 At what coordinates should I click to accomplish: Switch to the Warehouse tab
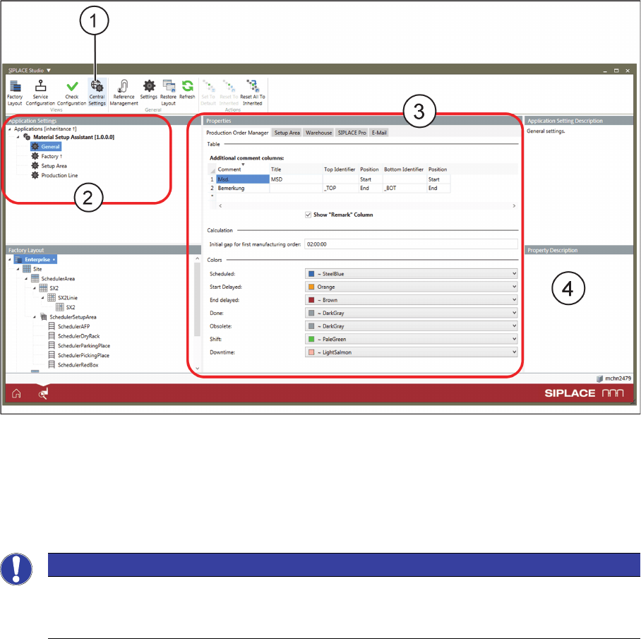pyautogui.click(x=319, y=133)
